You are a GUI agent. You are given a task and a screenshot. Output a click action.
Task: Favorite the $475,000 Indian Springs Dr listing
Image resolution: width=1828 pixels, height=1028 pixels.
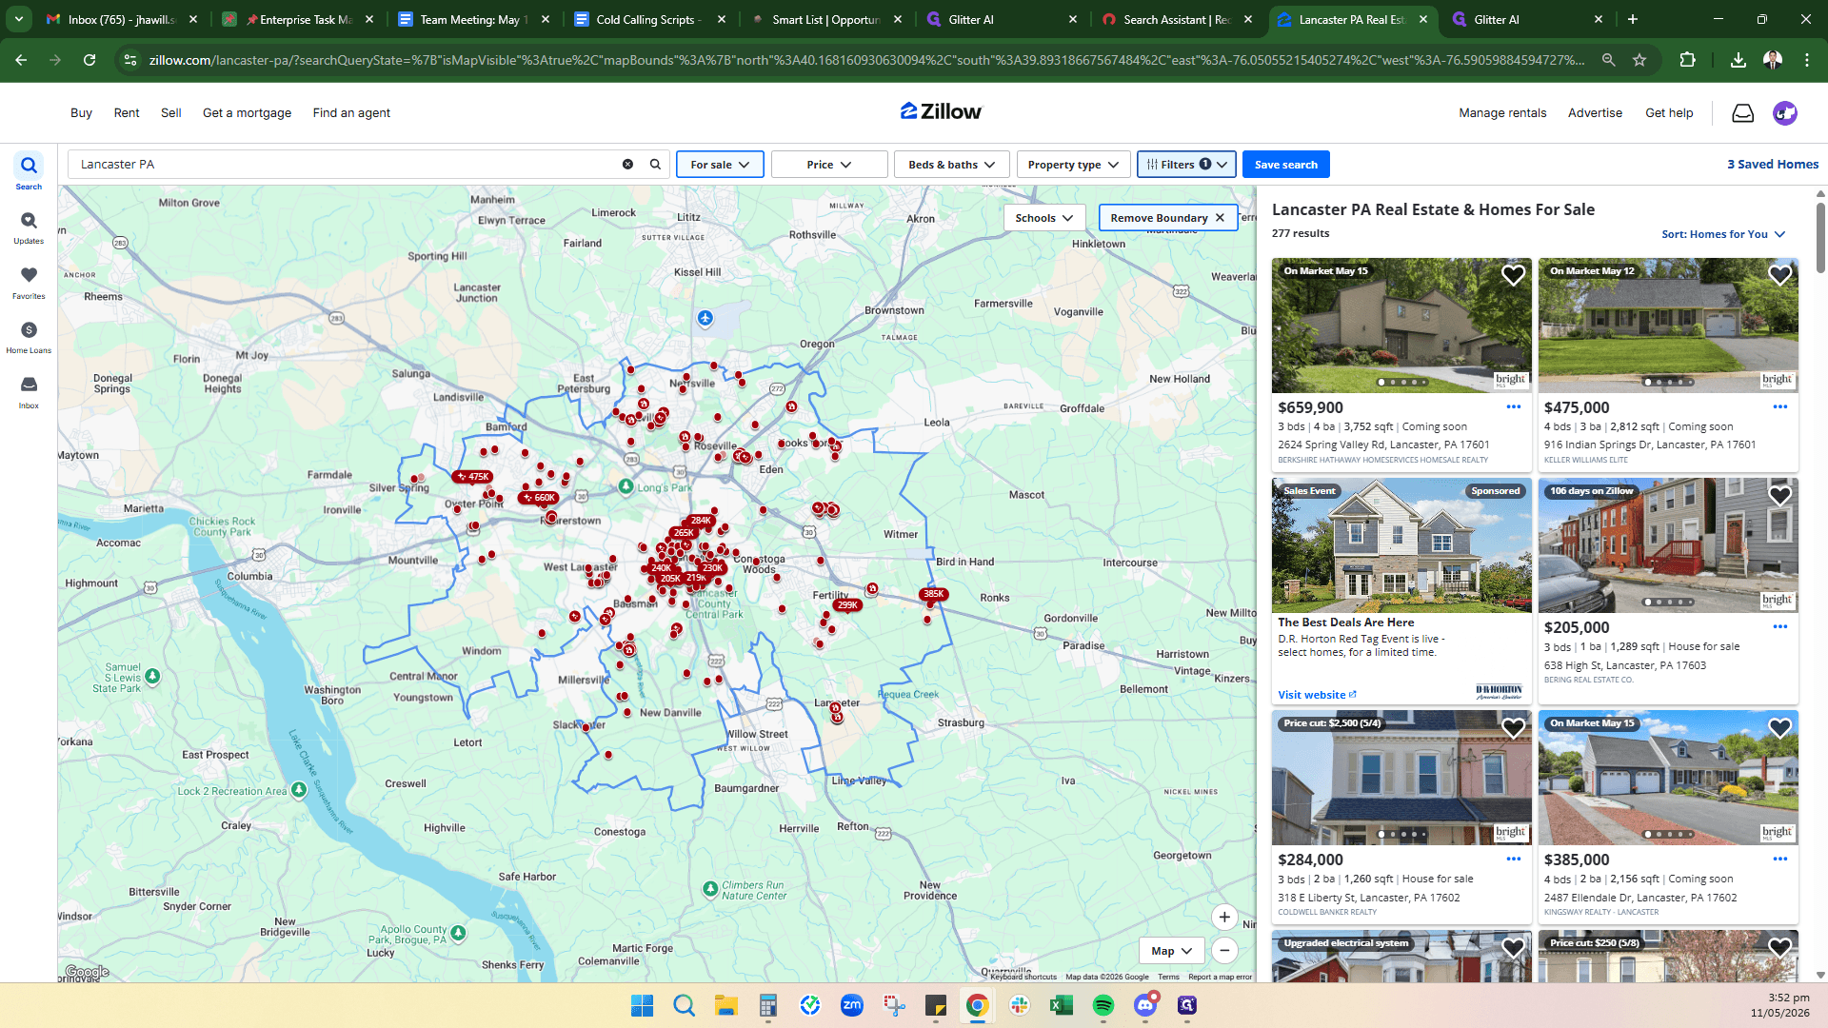click(x=1779, y=276)
